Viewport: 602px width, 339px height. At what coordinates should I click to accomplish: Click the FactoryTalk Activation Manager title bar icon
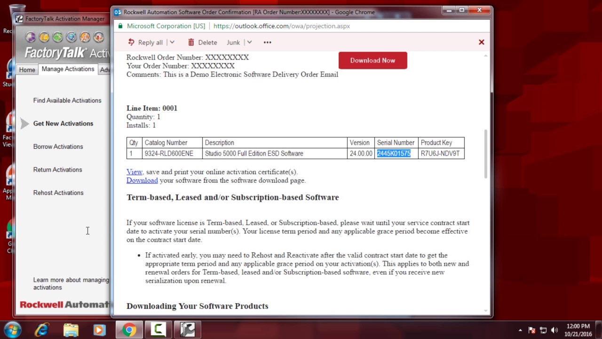click(x=19, y=19)
